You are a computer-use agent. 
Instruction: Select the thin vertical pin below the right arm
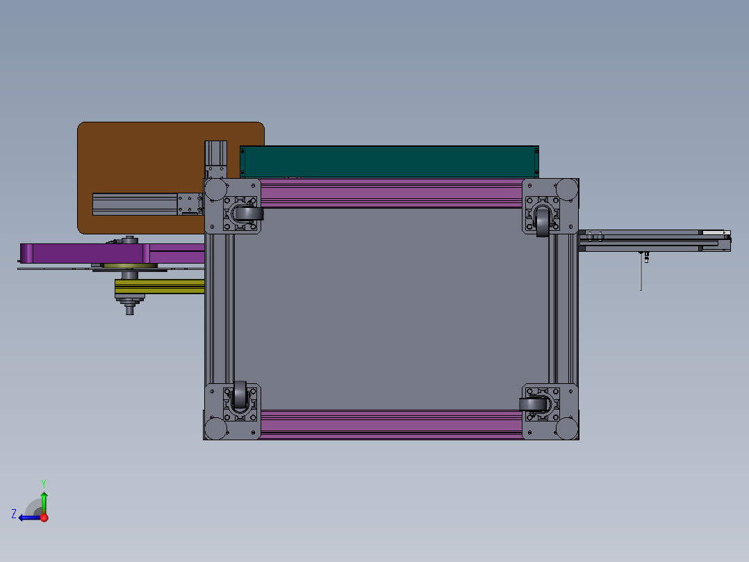pyautogui.click(x=641, y=273)
